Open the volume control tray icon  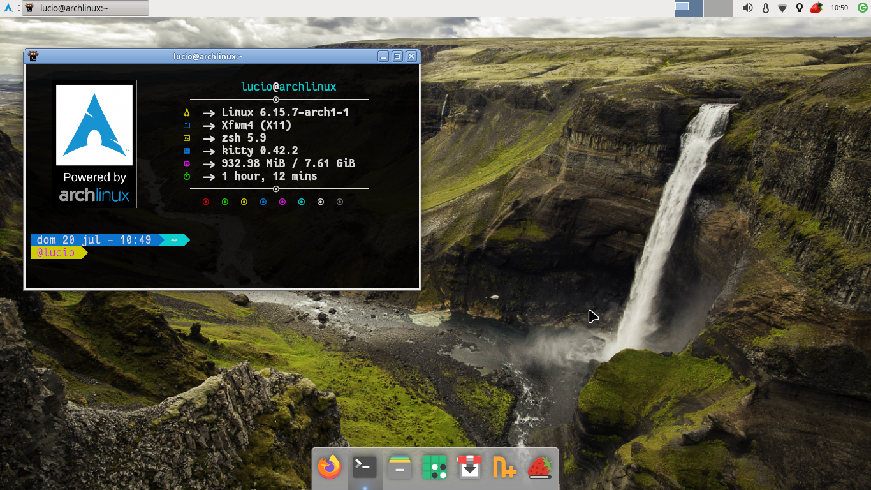point(748,8)
